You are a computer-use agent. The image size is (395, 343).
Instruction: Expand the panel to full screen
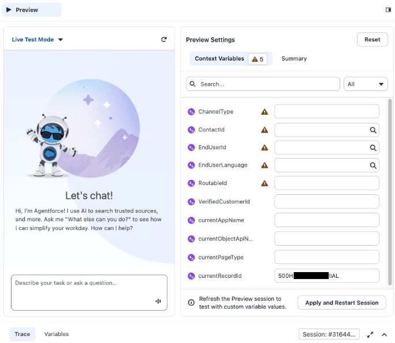point(370,335)
